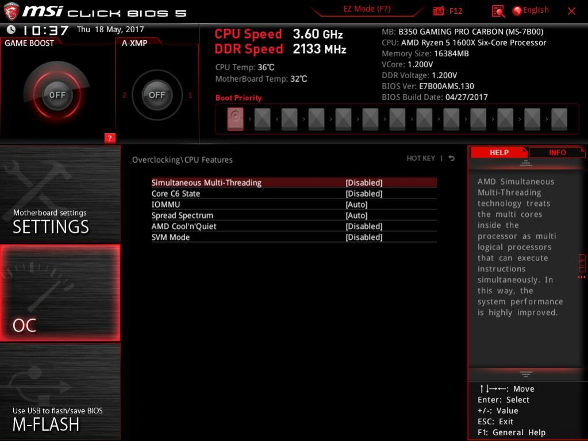The height and width of the screenshot is (441, 588).
Task: Select AMD Cool'n'Quiet setting
Action: click(294, 226)
